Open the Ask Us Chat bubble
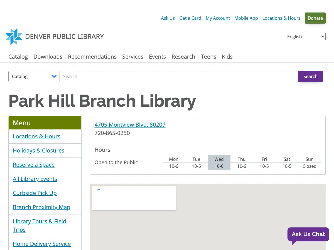The image size is (334, 250). point(308,234)
